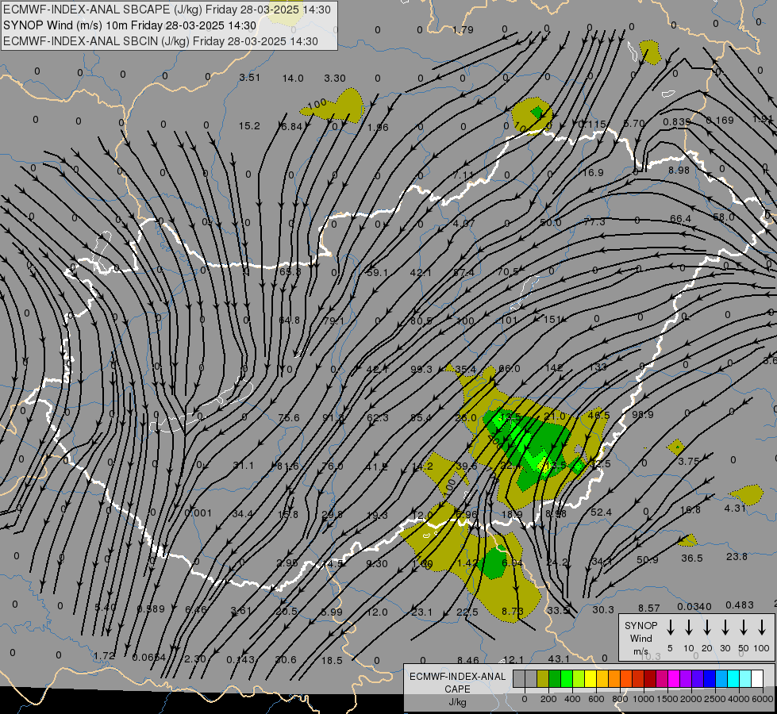Pick the dark green CAPE legend swatch

coord(555,678)
